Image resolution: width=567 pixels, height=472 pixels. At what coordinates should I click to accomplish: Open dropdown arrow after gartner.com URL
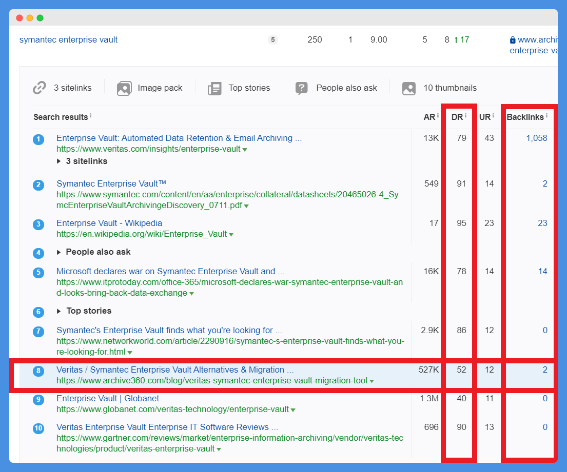pos(219,449)
